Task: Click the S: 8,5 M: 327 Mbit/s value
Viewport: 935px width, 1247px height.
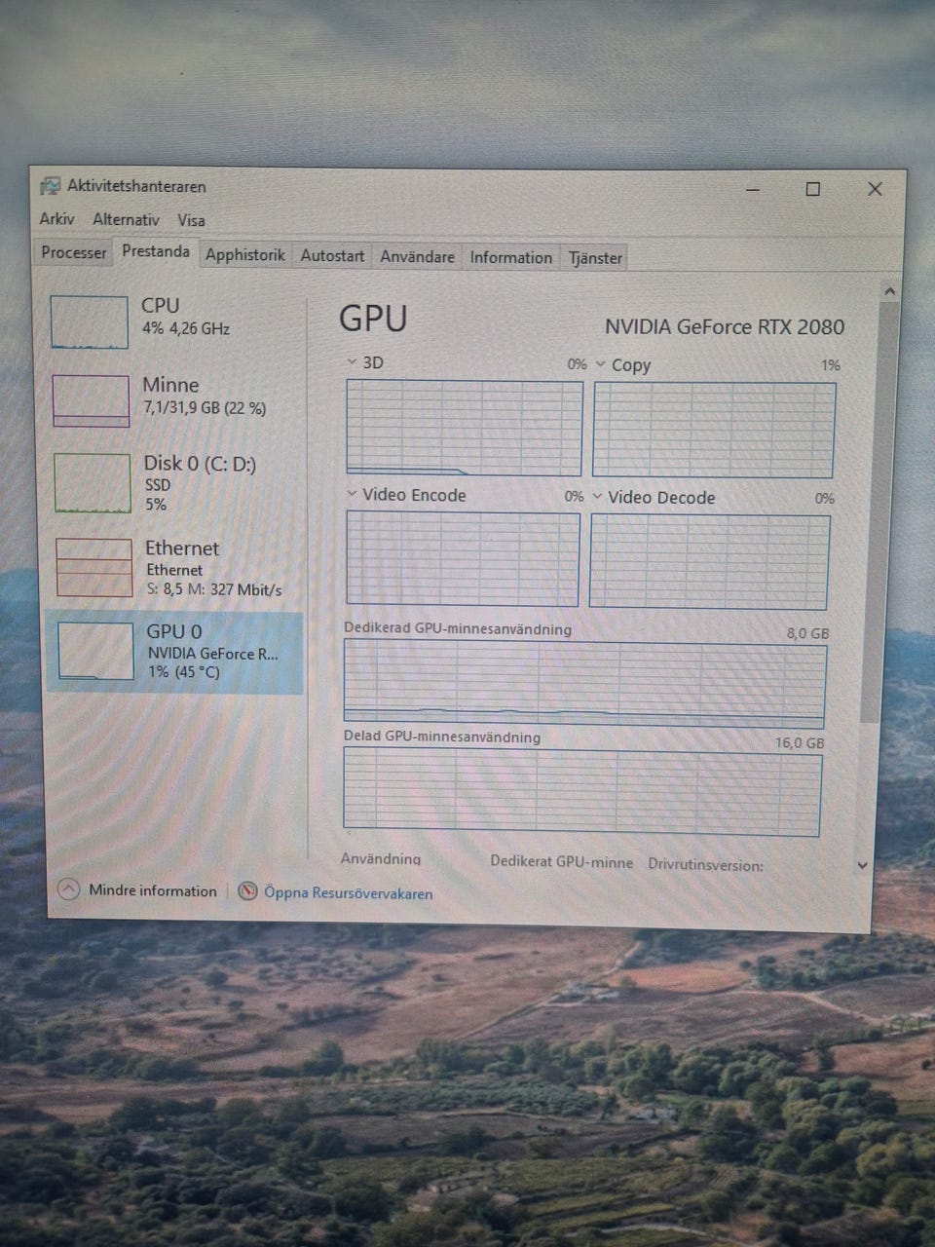Action: [x=214, y=589]
